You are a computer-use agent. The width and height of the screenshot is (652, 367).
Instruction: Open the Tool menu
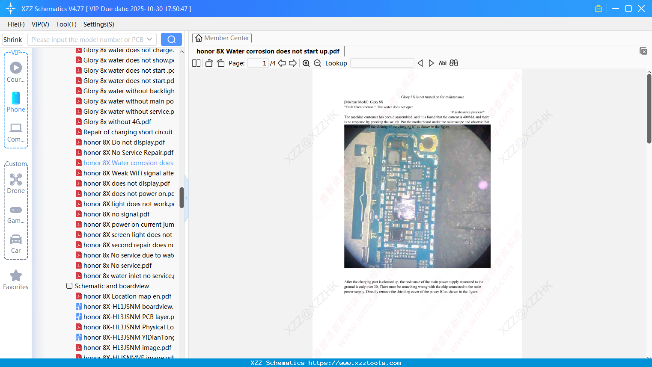(66, 24)
